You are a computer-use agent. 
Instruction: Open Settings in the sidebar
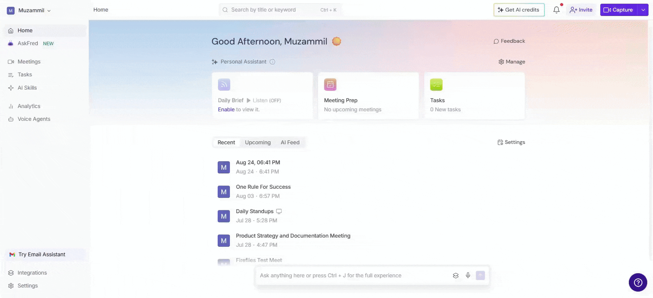46,286
